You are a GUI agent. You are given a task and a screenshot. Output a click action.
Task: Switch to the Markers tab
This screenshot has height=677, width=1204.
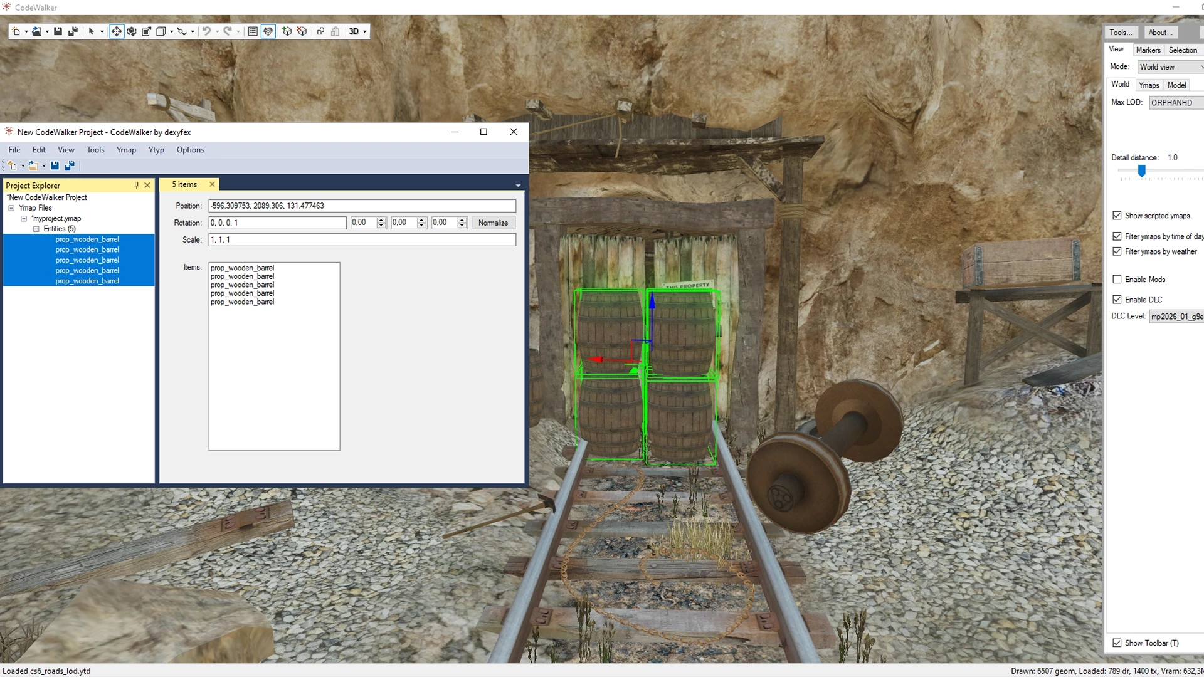click(1148, 50)
